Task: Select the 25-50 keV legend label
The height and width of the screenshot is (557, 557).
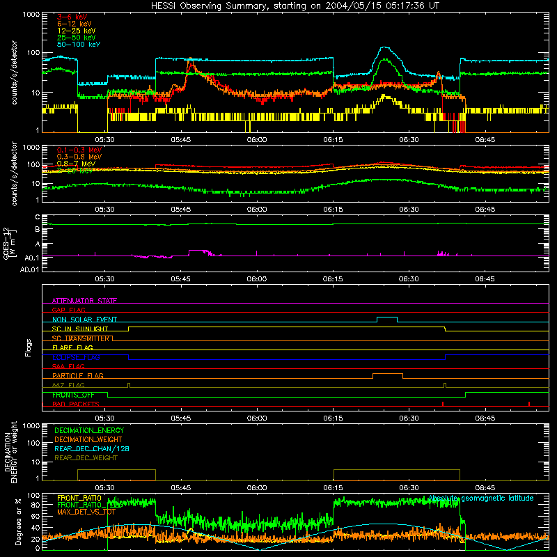Action: tap(77, 38)
